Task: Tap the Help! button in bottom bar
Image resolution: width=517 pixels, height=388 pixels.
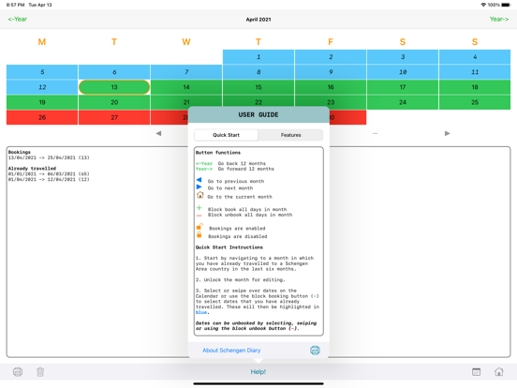Action: pyautogui.click(x=258, y=372)
